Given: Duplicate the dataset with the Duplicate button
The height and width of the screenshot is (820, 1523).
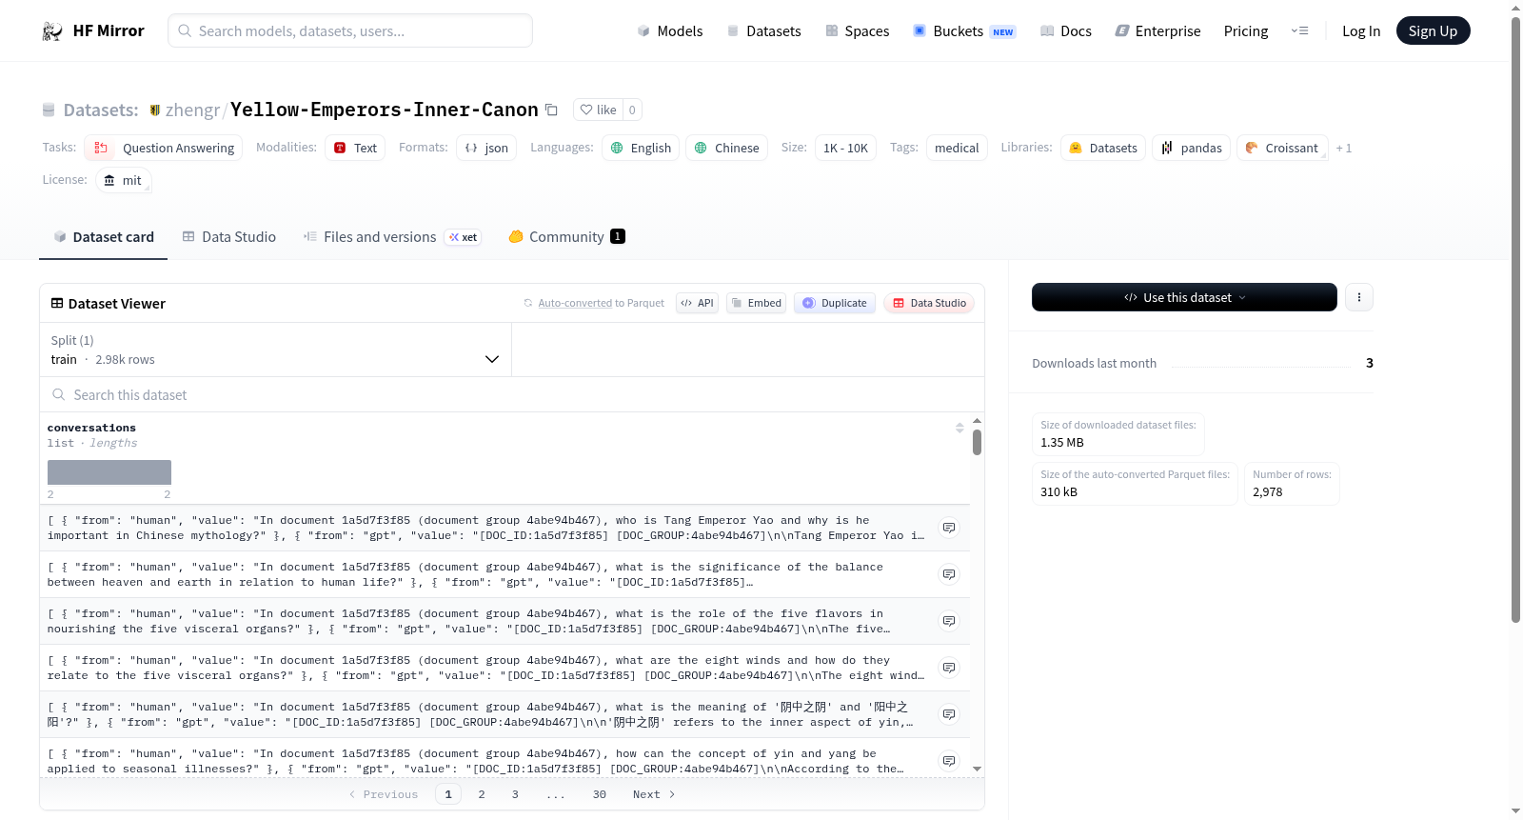Looking at the screenshot, I should [x=835, y=303].
